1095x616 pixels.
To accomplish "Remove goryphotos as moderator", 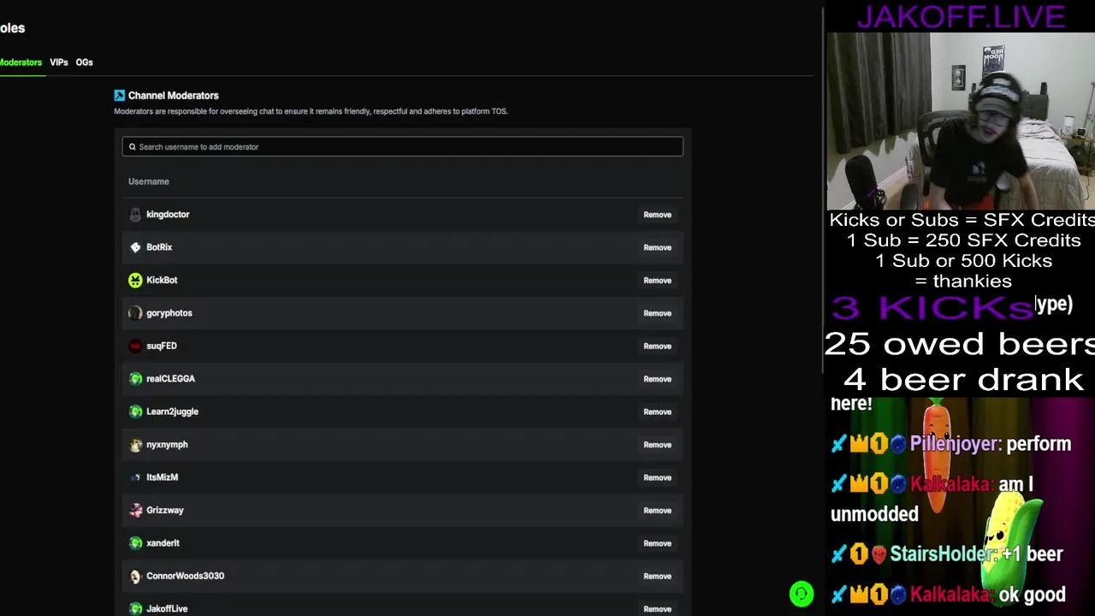I will [x=657, y=313].
